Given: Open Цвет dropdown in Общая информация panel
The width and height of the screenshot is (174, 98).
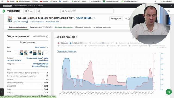Looking at the screenshot, I should 41,47.
